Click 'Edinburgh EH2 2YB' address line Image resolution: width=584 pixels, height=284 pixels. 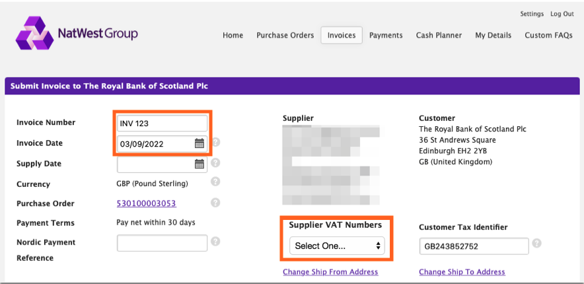pyautogui.click(x=453, y=151)
